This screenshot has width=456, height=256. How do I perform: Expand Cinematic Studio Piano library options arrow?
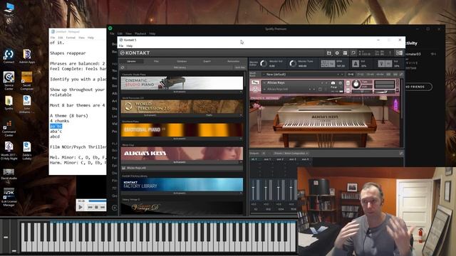tap(241, 92)
